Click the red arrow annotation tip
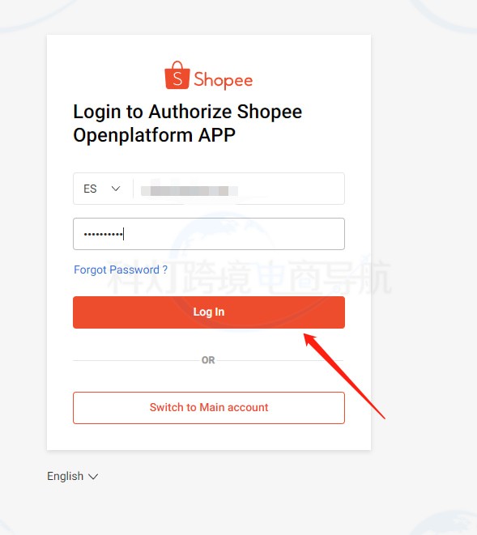477x535 pixels. click(306, 336)
